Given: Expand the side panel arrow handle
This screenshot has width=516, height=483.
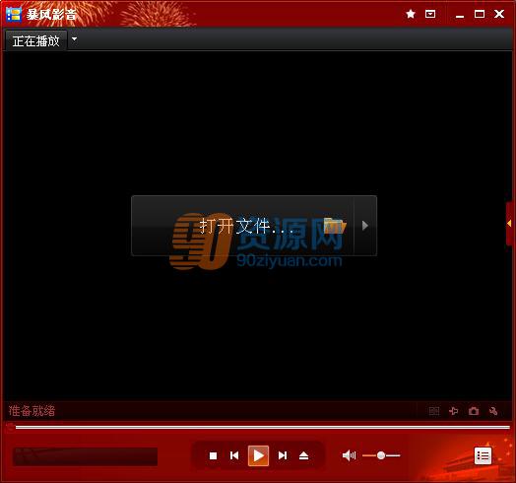Looking at the screenshot, I should (509, 224).
